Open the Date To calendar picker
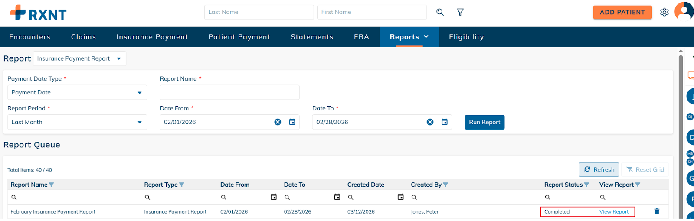This screenshot has width=694, height=221. pos(444,122)
